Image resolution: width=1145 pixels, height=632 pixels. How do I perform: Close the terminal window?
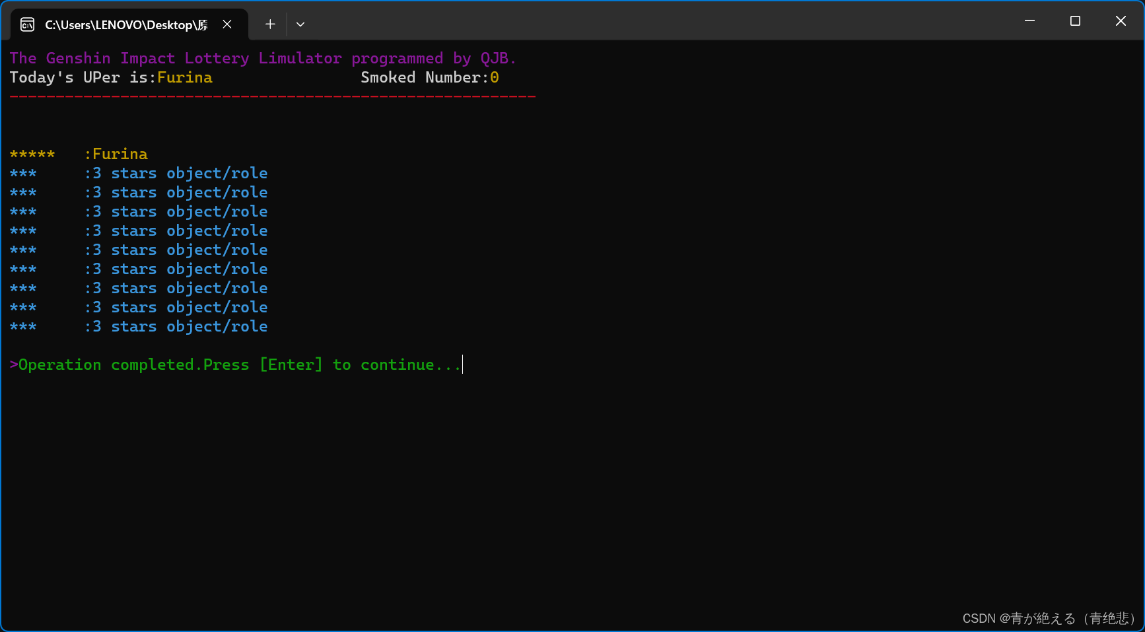coord(1121,21)
